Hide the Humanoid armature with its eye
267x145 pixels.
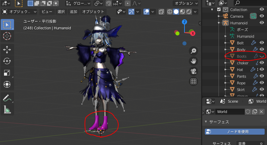pyautogui.click(x=262, y=23)
